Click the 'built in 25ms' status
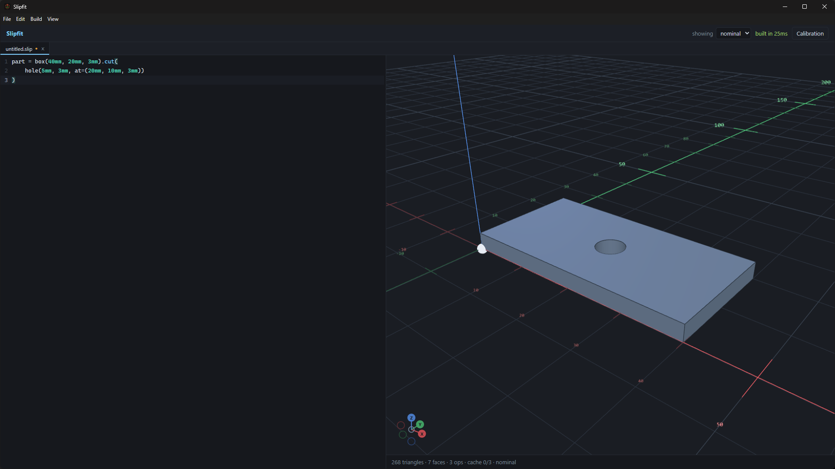The image size is (835, 469). [x=771, y=33]
